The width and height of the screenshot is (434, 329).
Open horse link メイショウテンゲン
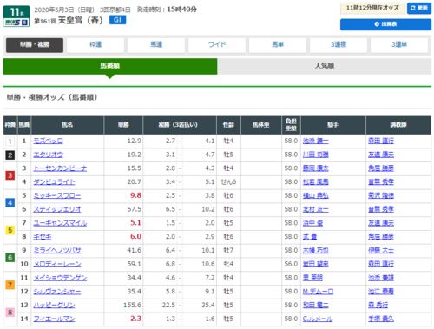click(x=60, y=278)
